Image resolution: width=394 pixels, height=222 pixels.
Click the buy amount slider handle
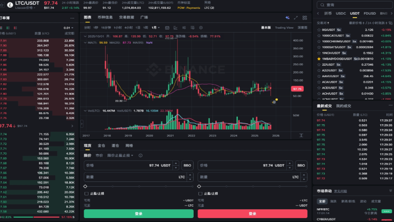(85, 187)
